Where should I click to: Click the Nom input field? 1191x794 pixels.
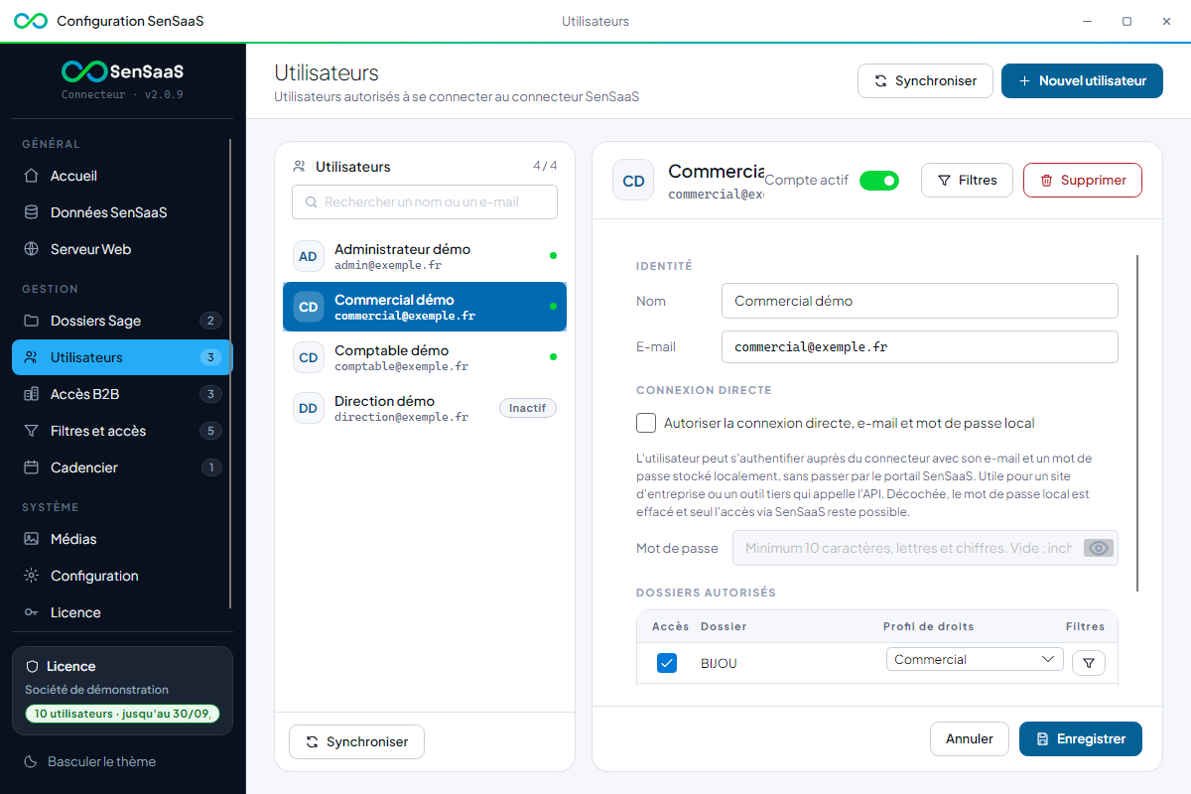(920, 301)
